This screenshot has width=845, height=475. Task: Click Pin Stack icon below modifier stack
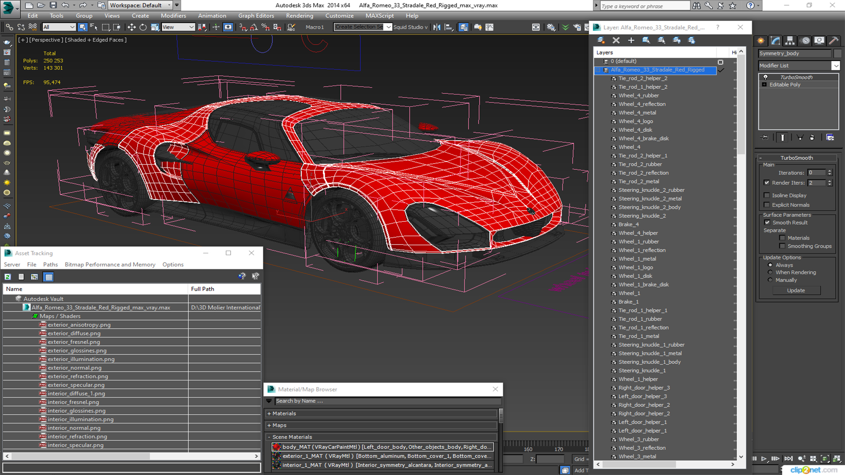pos(765,137)
